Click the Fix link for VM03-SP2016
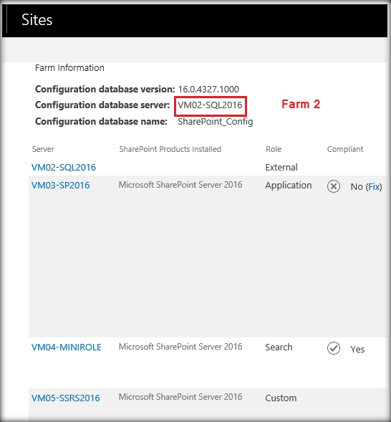 click(374, 186)
